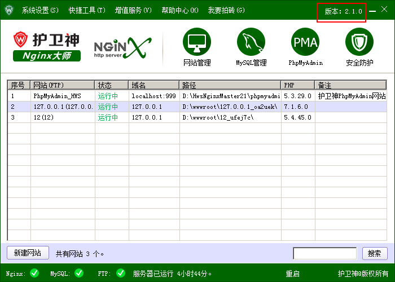Open the MySQL管理 dolphin icon
The height and width of the screenshot is (282, 395).
[251, 42]
